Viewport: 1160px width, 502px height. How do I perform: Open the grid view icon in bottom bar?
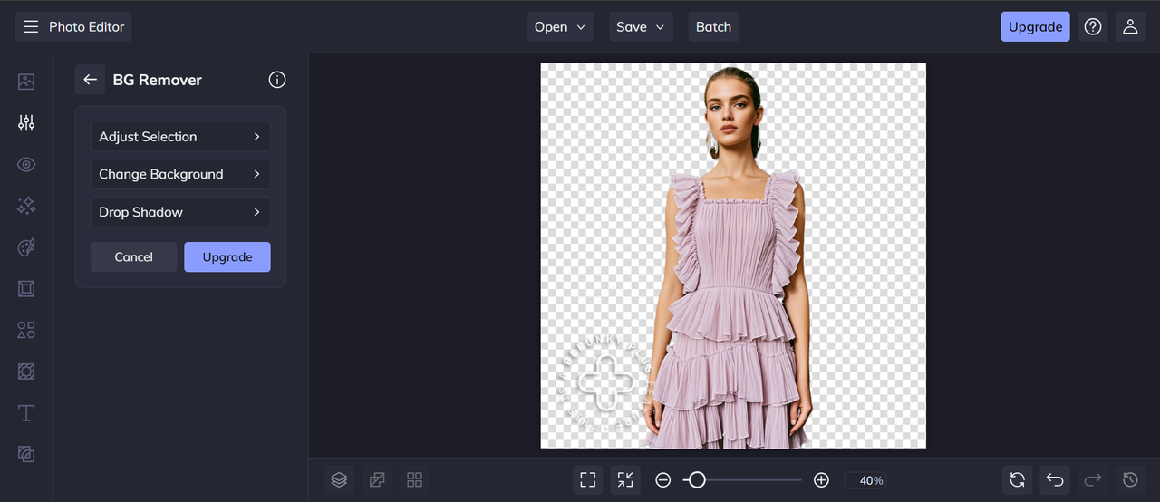click(x=414, y=480)
